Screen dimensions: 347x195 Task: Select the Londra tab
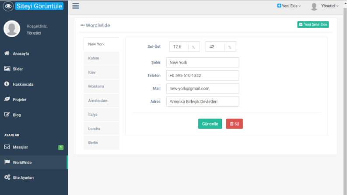click(102, 129)
